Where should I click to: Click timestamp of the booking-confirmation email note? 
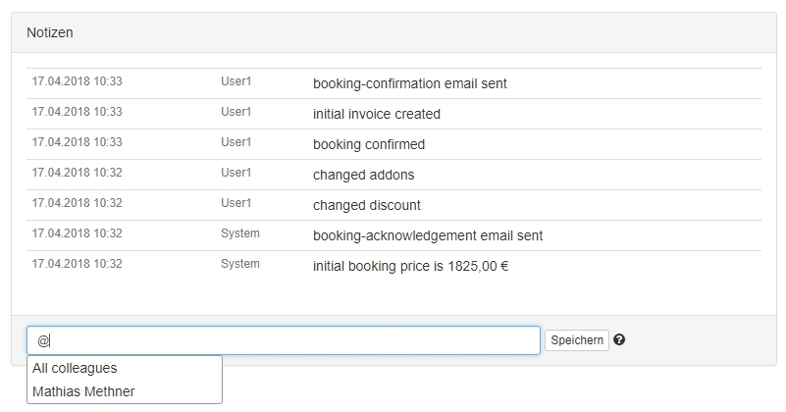click(77, 81)
